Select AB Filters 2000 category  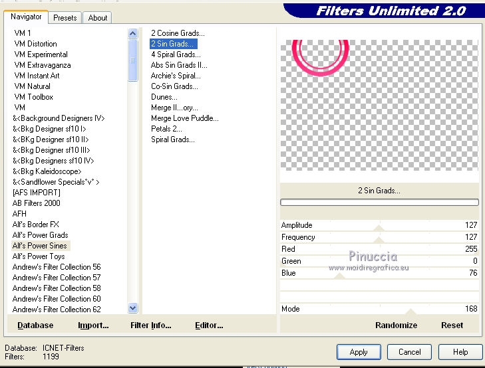(x=36, y=203)
